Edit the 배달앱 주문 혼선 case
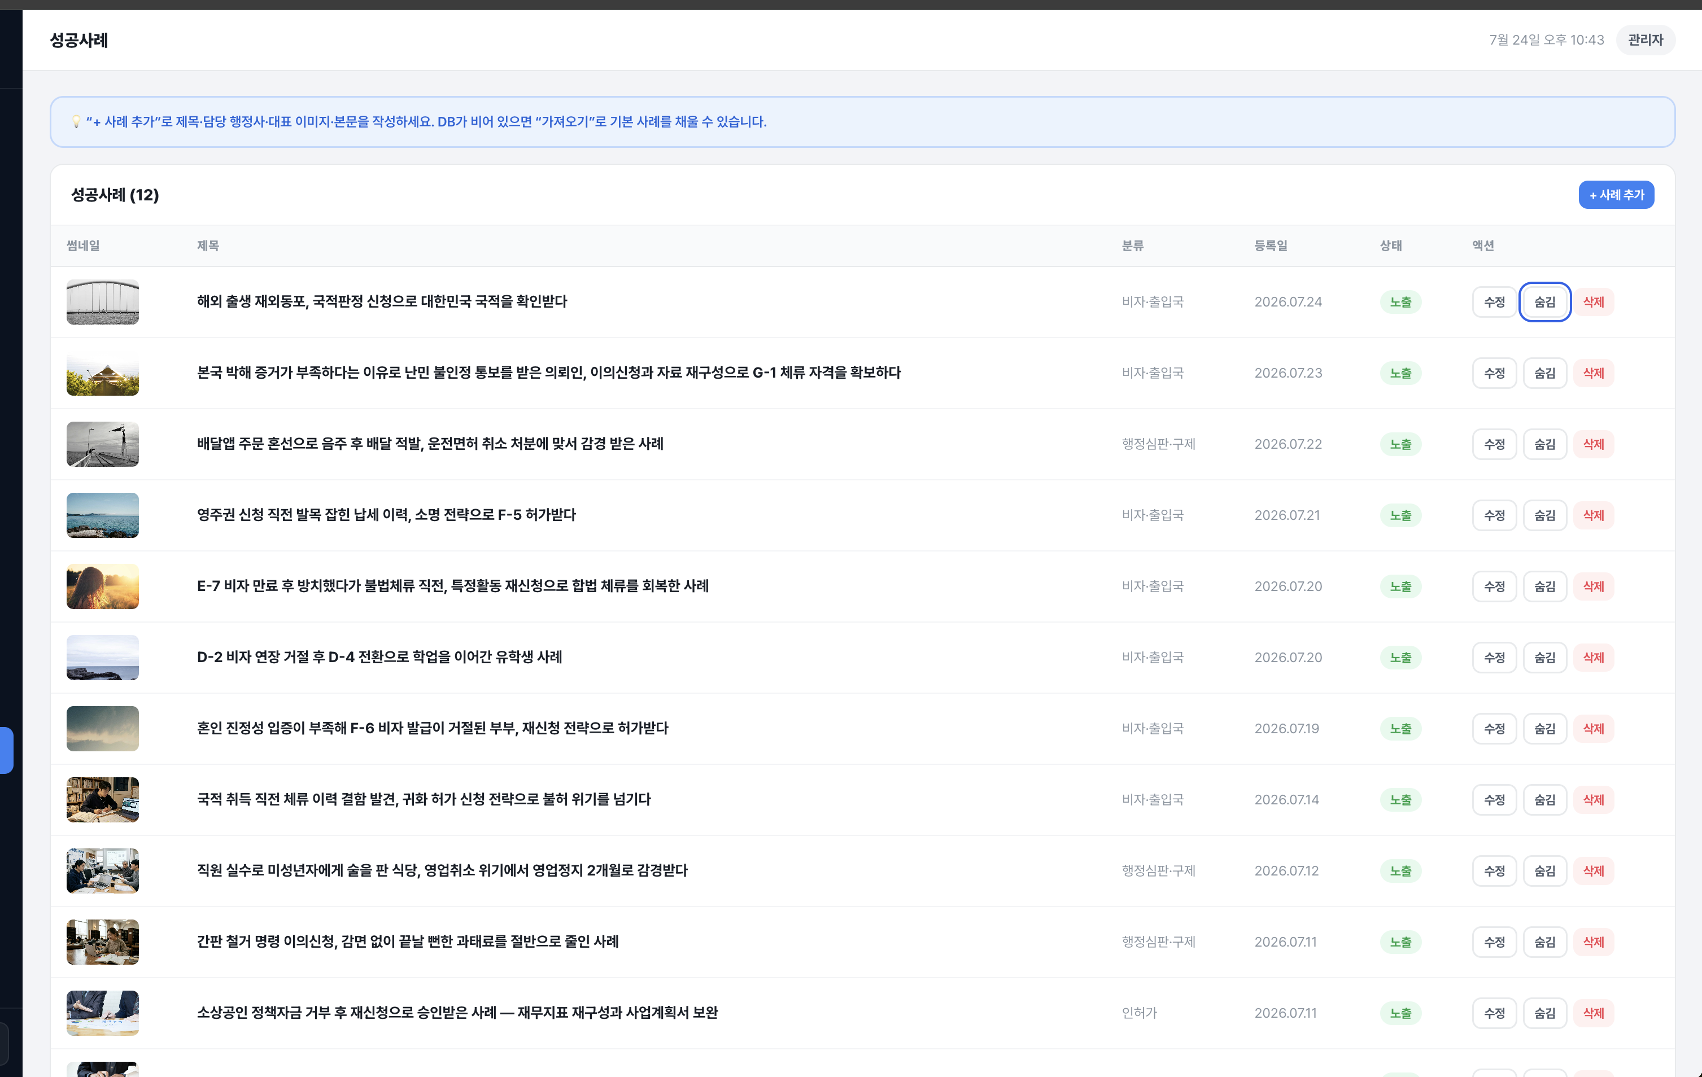The image size is (1702, 1077). coord(1494,444)
